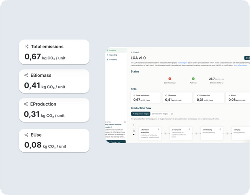
Task: Click the green Active status icon
Action: coord(193,79)
